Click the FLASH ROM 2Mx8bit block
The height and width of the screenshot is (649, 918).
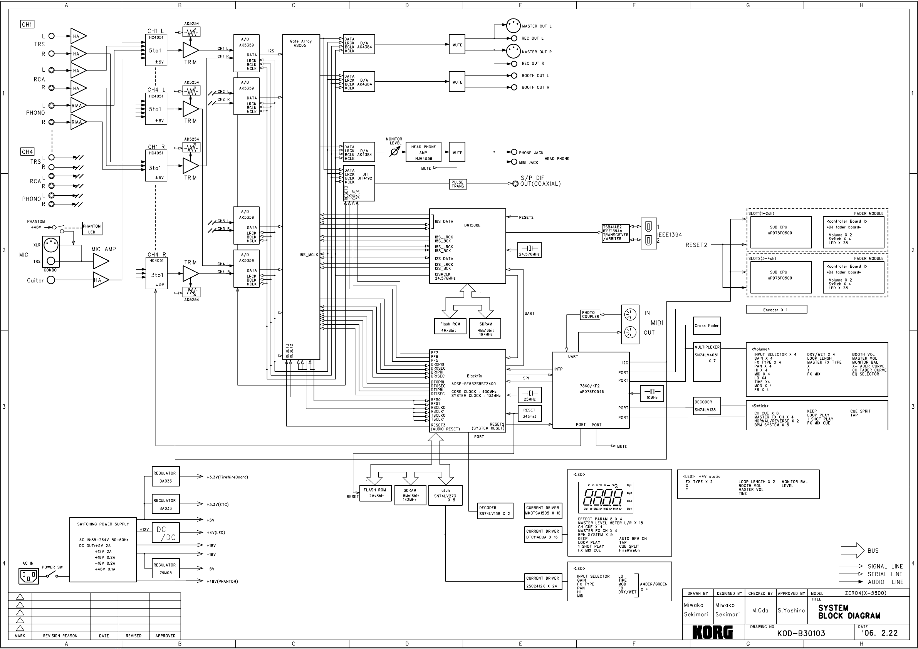375,493
